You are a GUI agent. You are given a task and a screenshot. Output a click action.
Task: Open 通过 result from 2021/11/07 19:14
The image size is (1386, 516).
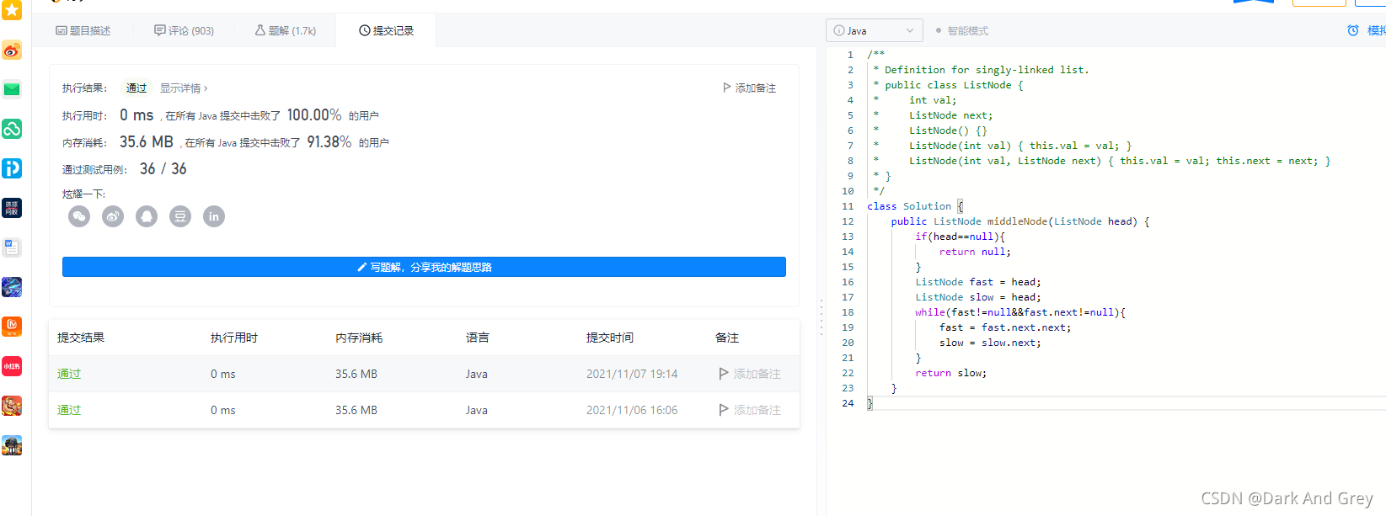click(69, 374)
